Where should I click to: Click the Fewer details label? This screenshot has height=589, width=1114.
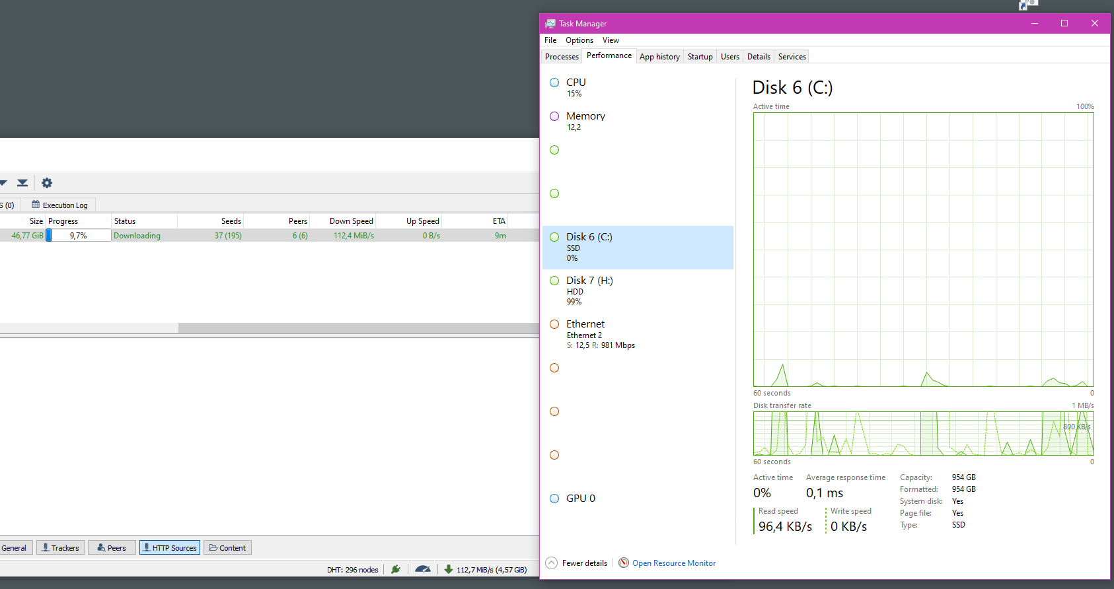pos(585,563)
